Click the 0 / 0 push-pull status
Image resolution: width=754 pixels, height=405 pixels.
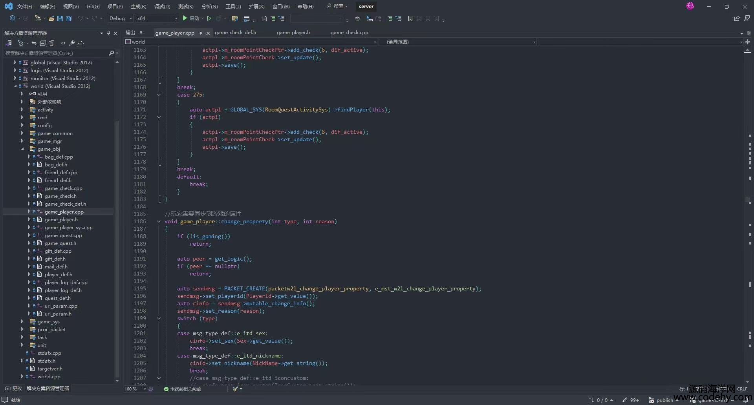(x=601, y=400)
